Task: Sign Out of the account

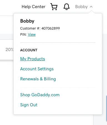Action: click(29, 105)
